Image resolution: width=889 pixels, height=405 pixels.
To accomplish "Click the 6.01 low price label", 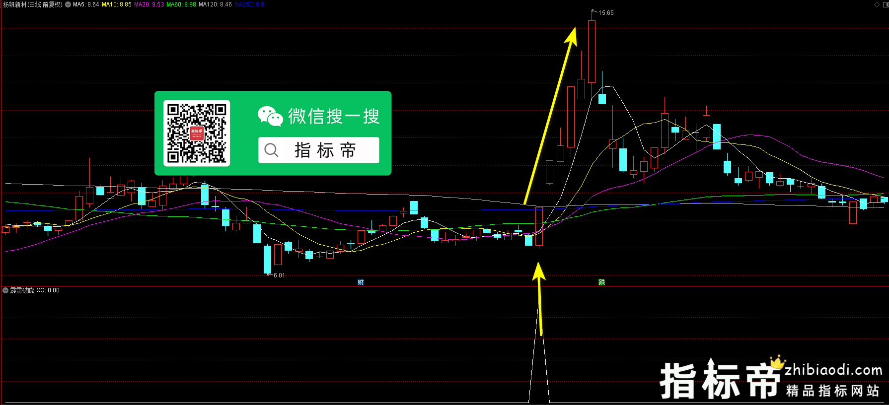I will pyautogui.click(x=279, y=275).
